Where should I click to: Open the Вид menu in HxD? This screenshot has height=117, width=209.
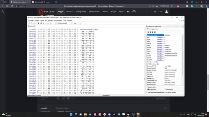point(46,20)
